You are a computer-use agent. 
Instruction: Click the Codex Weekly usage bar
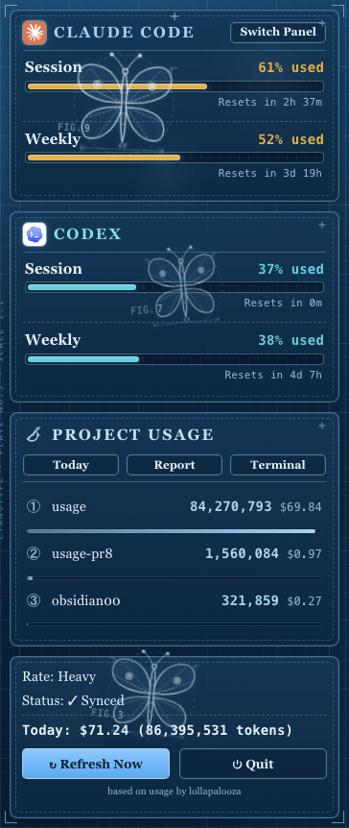pos(174,359)
